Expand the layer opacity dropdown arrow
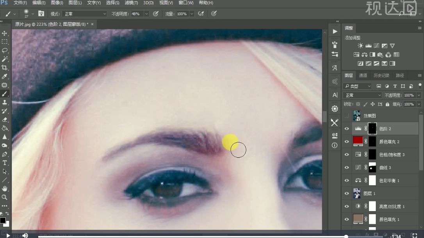Image resolution: width=424 pixels, height=238 pixels. pyautogui.click(x=419, y=95)
